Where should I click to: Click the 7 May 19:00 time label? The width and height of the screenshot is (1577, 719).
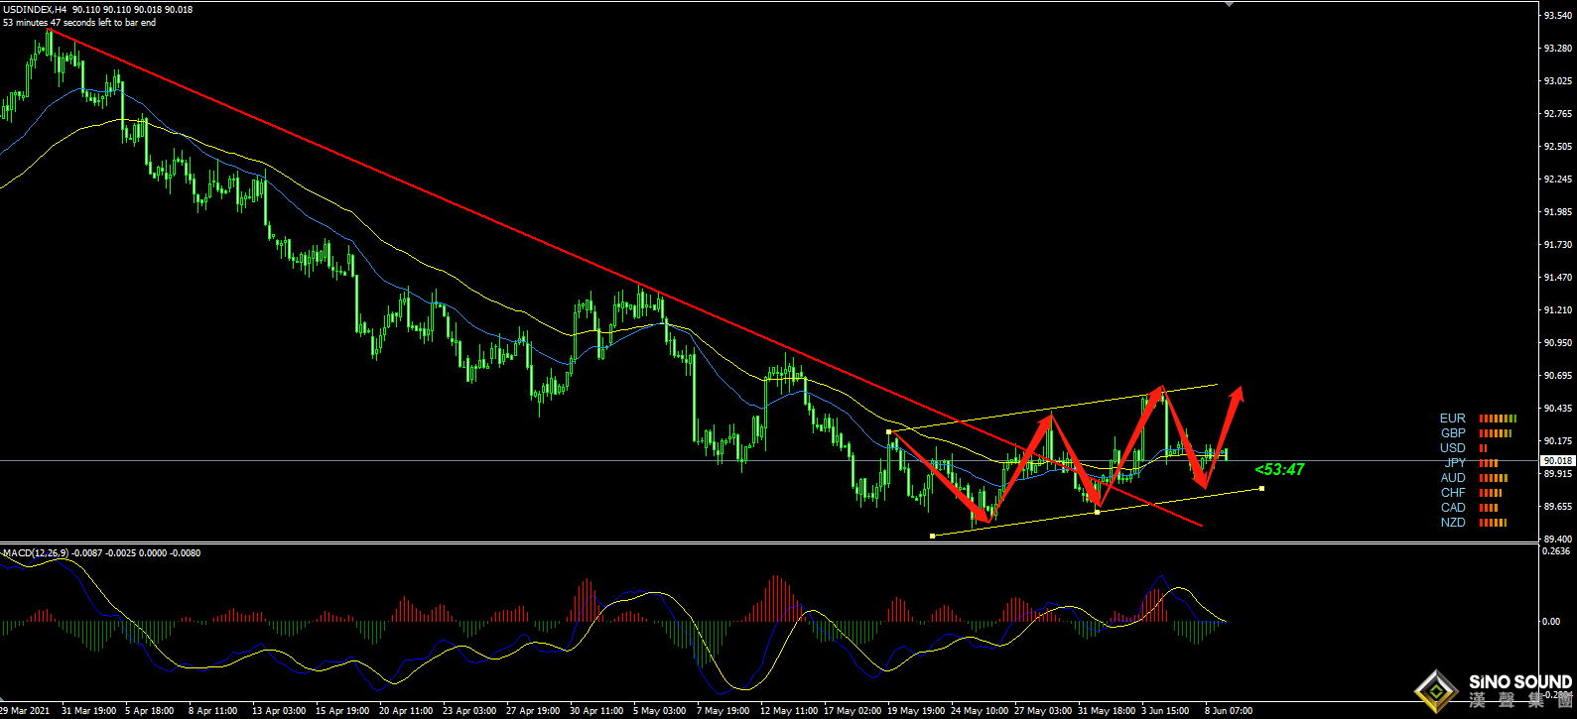point(723,711)
